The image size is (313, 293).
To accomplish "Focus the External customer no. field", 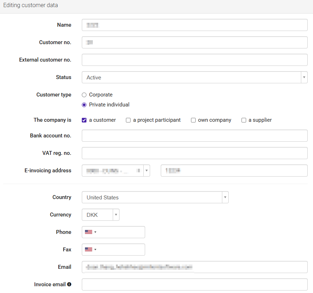I will 195,60.
